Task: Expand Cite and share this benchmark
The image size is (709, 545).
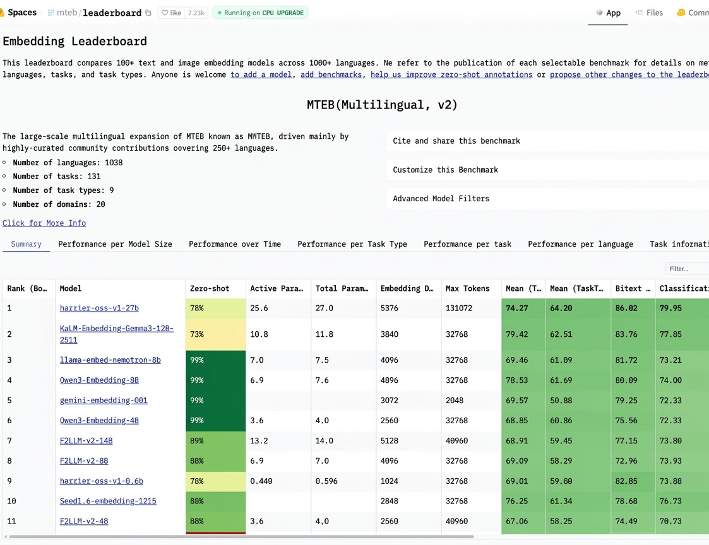Action: click(x=458, y=141)
